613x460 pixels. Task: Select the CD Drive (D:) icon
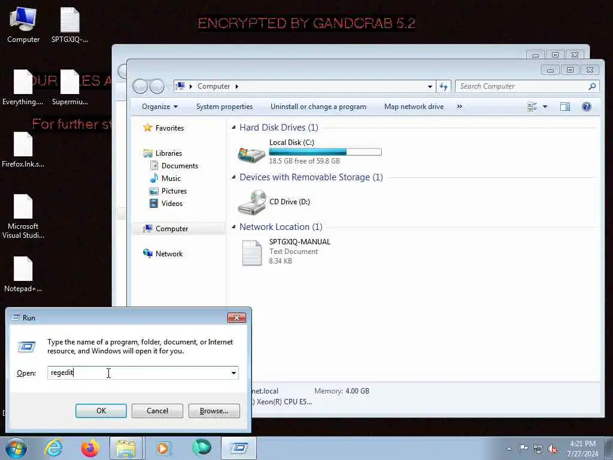tap(252, 202)
